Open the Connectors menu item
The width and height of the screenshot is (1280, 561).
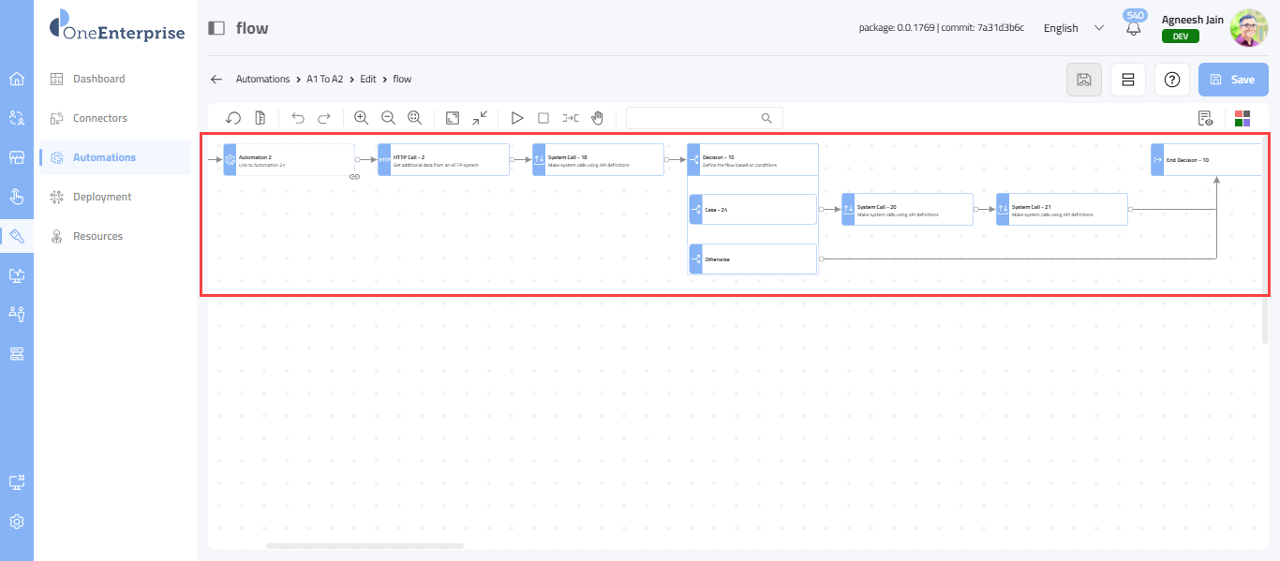pyautogui.click(x=100, y=118)
